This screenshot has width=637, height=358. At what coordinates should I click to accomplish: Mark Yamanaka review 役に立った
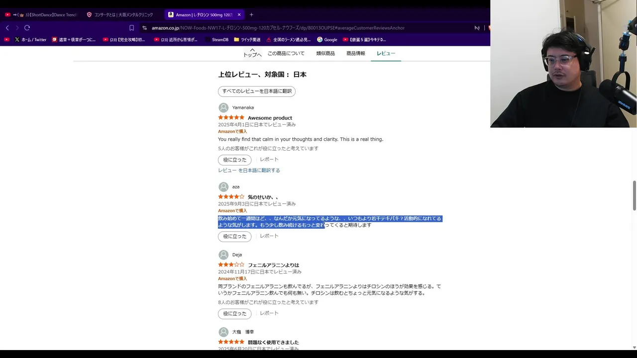click(234, 160)
